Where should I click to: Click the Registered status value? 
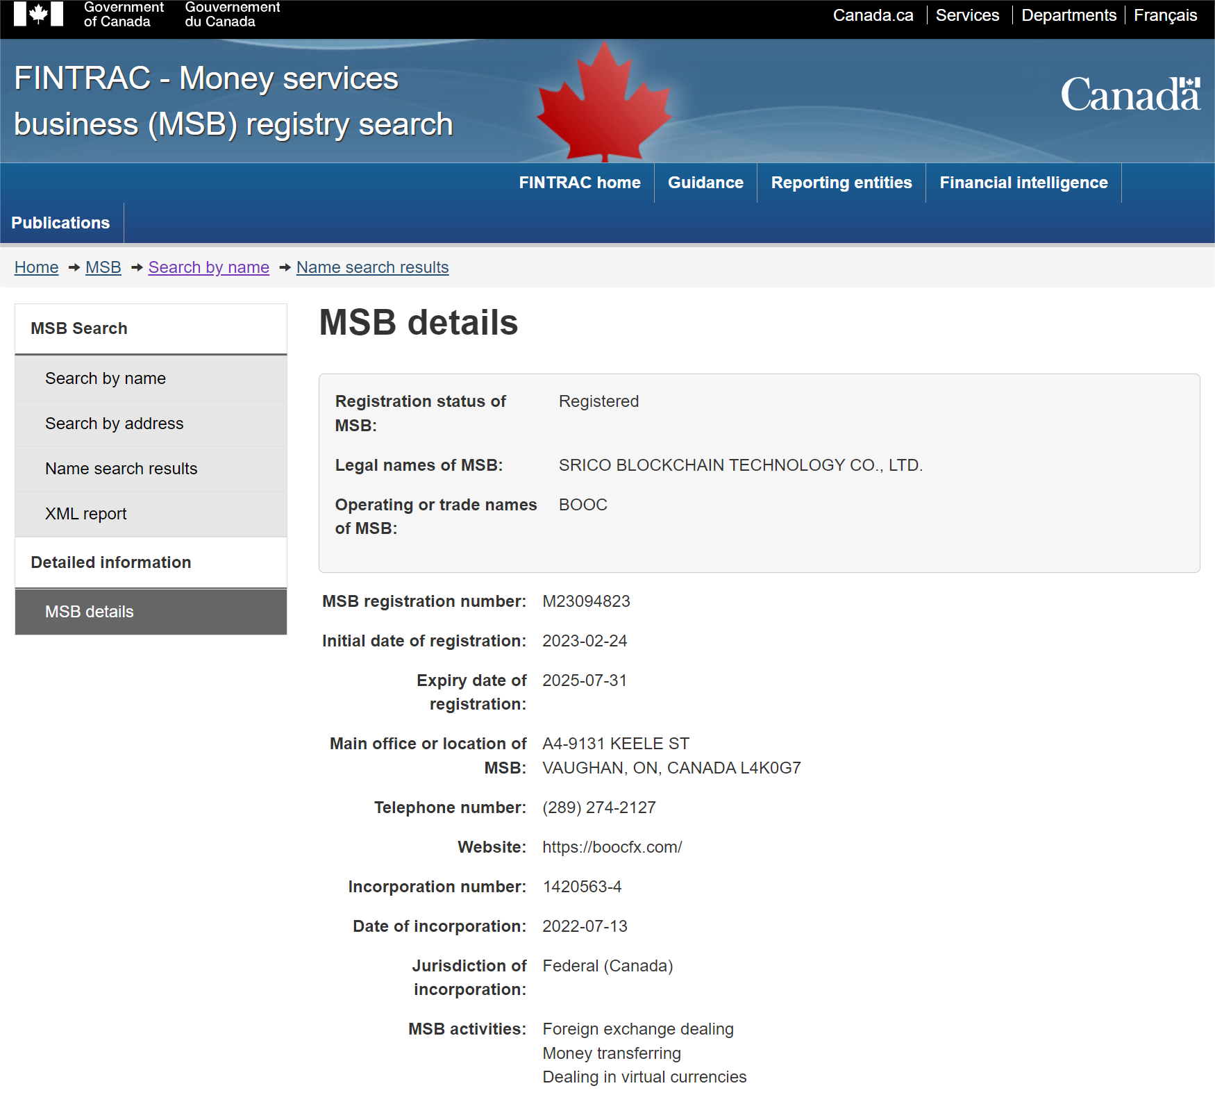(x=598, y=401)
